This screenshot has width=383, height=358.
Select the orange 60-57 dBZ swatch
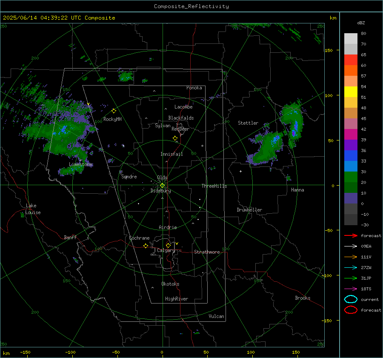pos(351,70)
